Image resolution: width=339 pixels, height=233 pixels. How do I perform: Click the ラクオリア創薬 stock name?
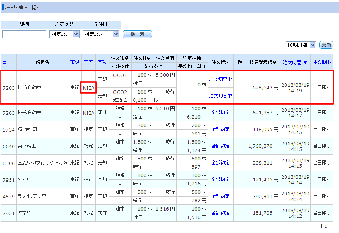coord(32,196)
